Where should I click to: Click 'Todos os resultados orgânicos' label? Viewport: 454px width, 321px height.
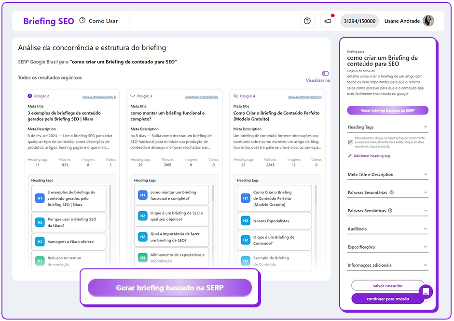click(50, 77)
